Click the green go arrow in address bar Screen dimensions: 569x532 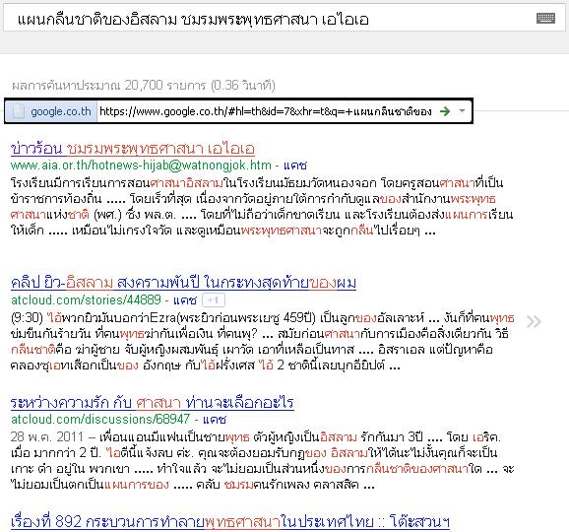(445, 111)
